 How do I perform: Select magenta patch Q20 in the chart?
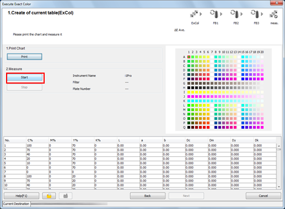click(262, 127)
